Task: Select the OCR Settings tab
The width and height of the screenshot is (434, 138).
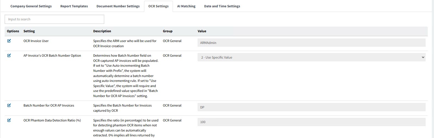Action: (158, 6)
